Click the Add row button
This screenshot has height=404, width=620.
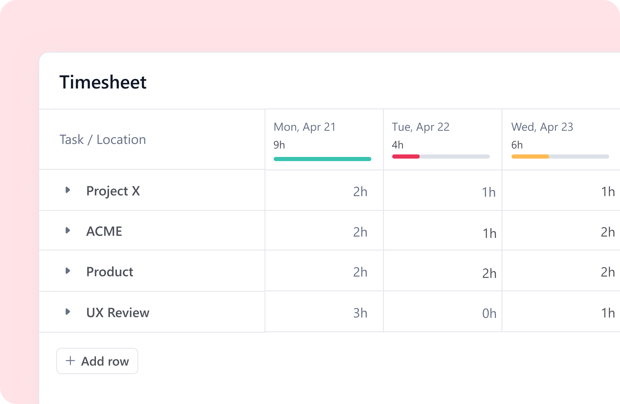point(97,361)
